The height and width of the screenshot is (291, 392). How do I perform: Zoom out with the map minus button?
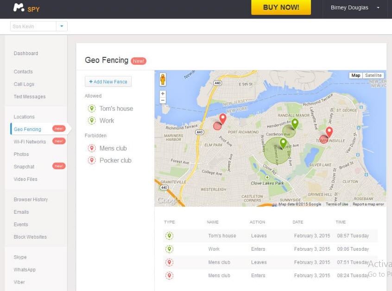coord(163,100)
